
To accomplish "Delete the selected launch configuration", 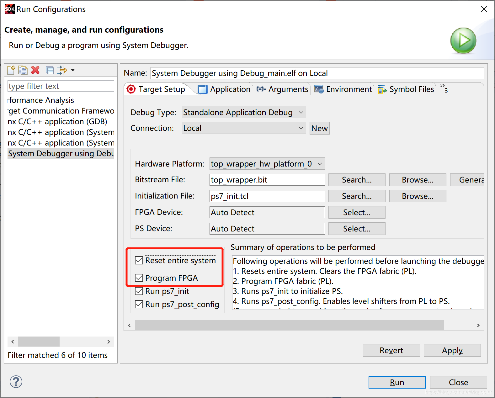I will (35, 70).
